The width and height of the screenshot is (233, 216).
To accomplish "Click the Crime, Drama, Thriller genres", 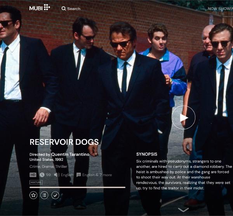I will click(x=48, y=167).
